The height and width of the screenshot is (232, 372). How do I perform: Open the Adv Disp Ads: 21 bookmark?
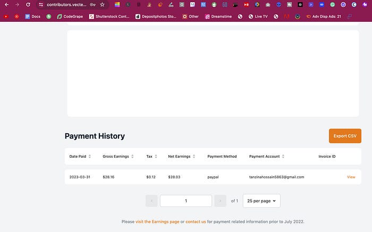324,16
